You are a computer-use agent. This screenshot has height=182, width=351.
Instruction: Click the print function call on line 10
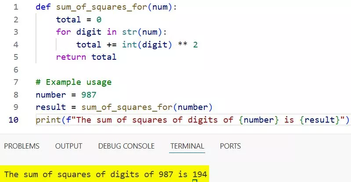click(46, 120)
